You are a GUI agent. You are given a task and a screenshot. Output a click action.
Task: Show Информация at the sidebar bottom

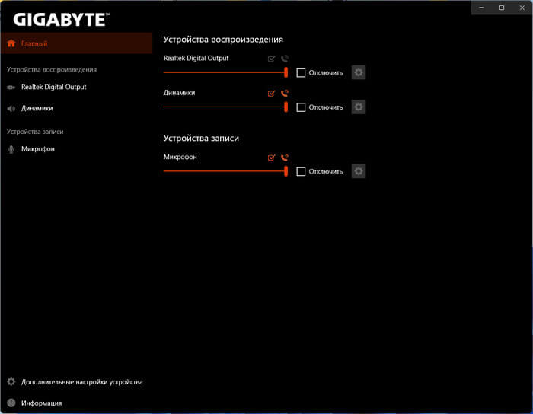(41, 403)
